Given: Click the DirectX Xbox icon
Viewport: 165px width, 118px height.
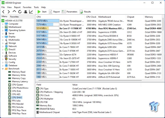Looking at the screenshot, I should pos(6,49).
